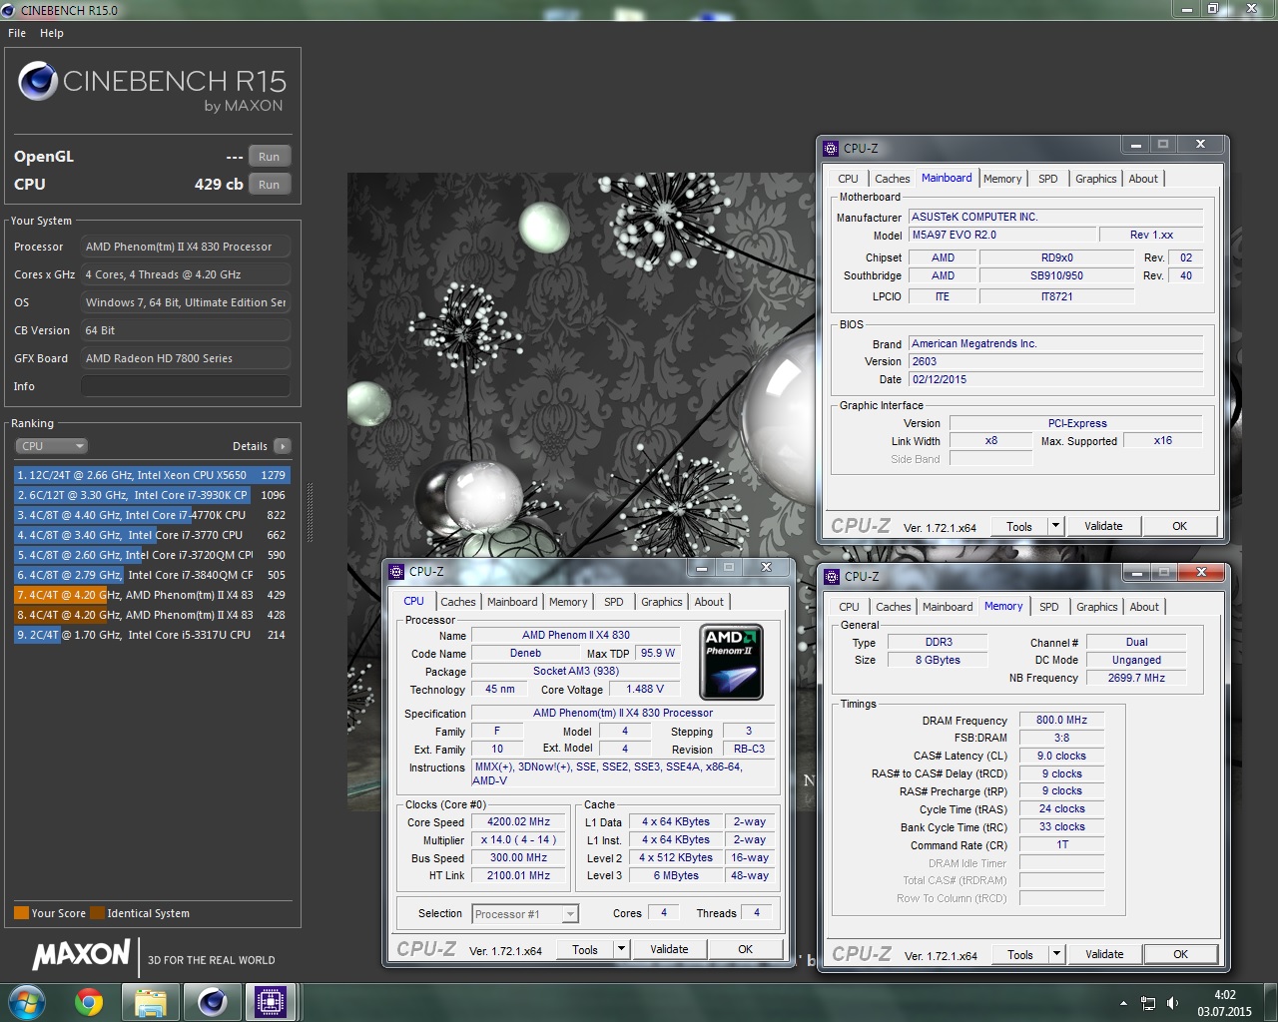Click the AMD Phenom II processor logo
This screenshot has width=1278, height=1022.
pos(732,662)
